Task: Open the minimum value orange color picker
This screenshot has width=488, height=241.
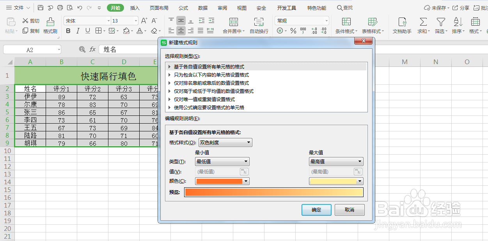Action: coord(222,181)
